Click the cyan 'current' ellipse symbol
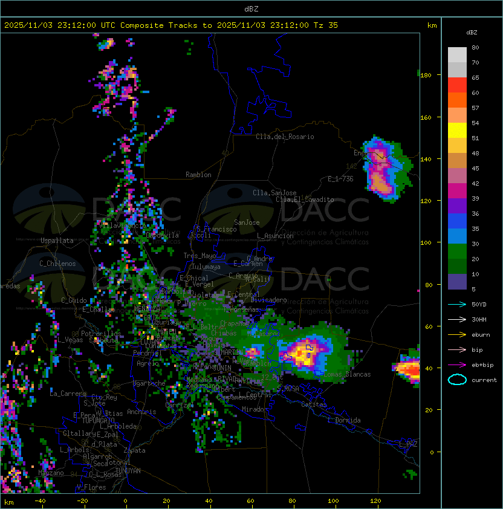Image resolution: width=503 pixels, height=509 pixels. tap(457, 380)
